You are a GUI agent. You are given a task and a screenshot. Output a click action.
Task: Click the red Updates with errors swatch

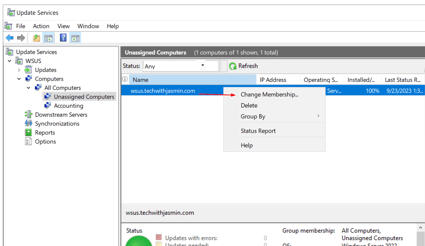click(x=159, y=237)
